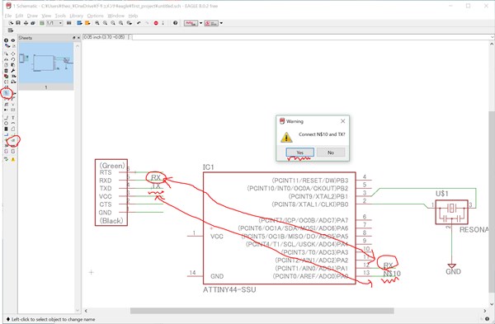495x324 pixels.
Task: Click the CAM processor toolbar icon
Action: (x=33, y=23)
